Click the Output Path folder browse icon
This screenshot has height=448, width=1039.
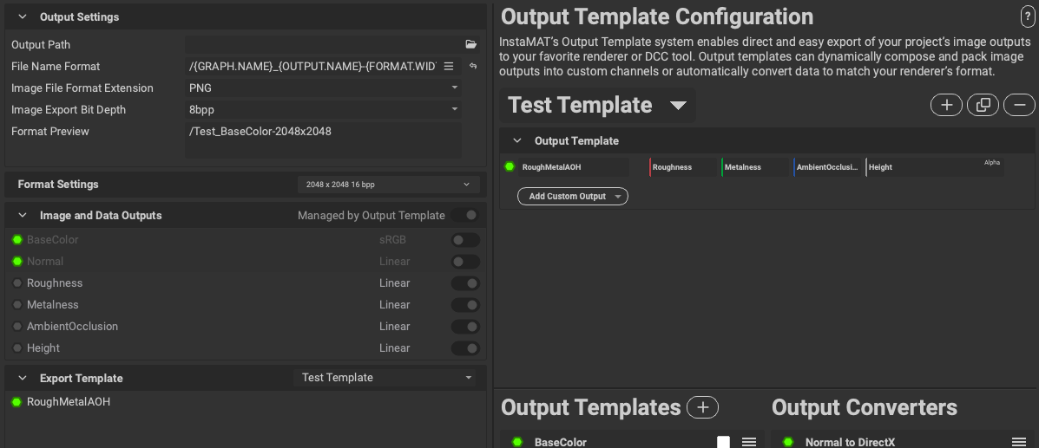(471, 45)
